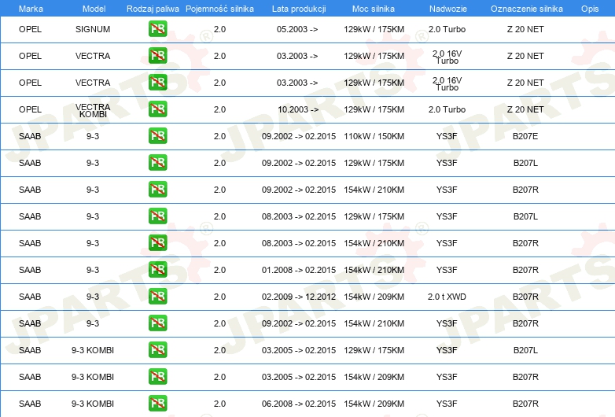The image size is (615, 417).
Task: Click 129kW / 175KM in the SIGNUM row
Action: pyautogui.click(x=374, y=29)
